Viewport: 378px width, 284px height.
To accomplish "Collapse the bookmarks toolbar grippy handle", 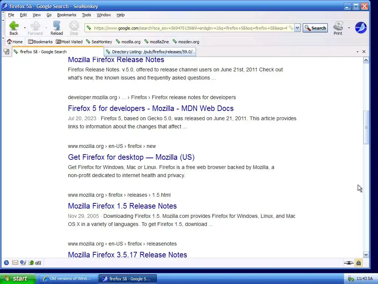I will (3, 41).
